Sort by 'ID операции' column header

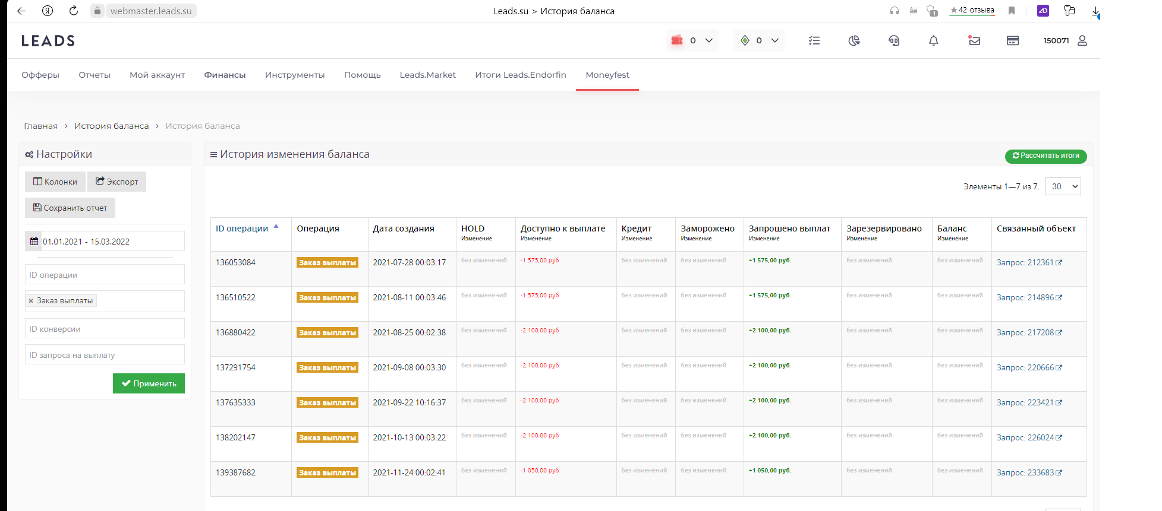pyautogui.click(x=242, y=228)
